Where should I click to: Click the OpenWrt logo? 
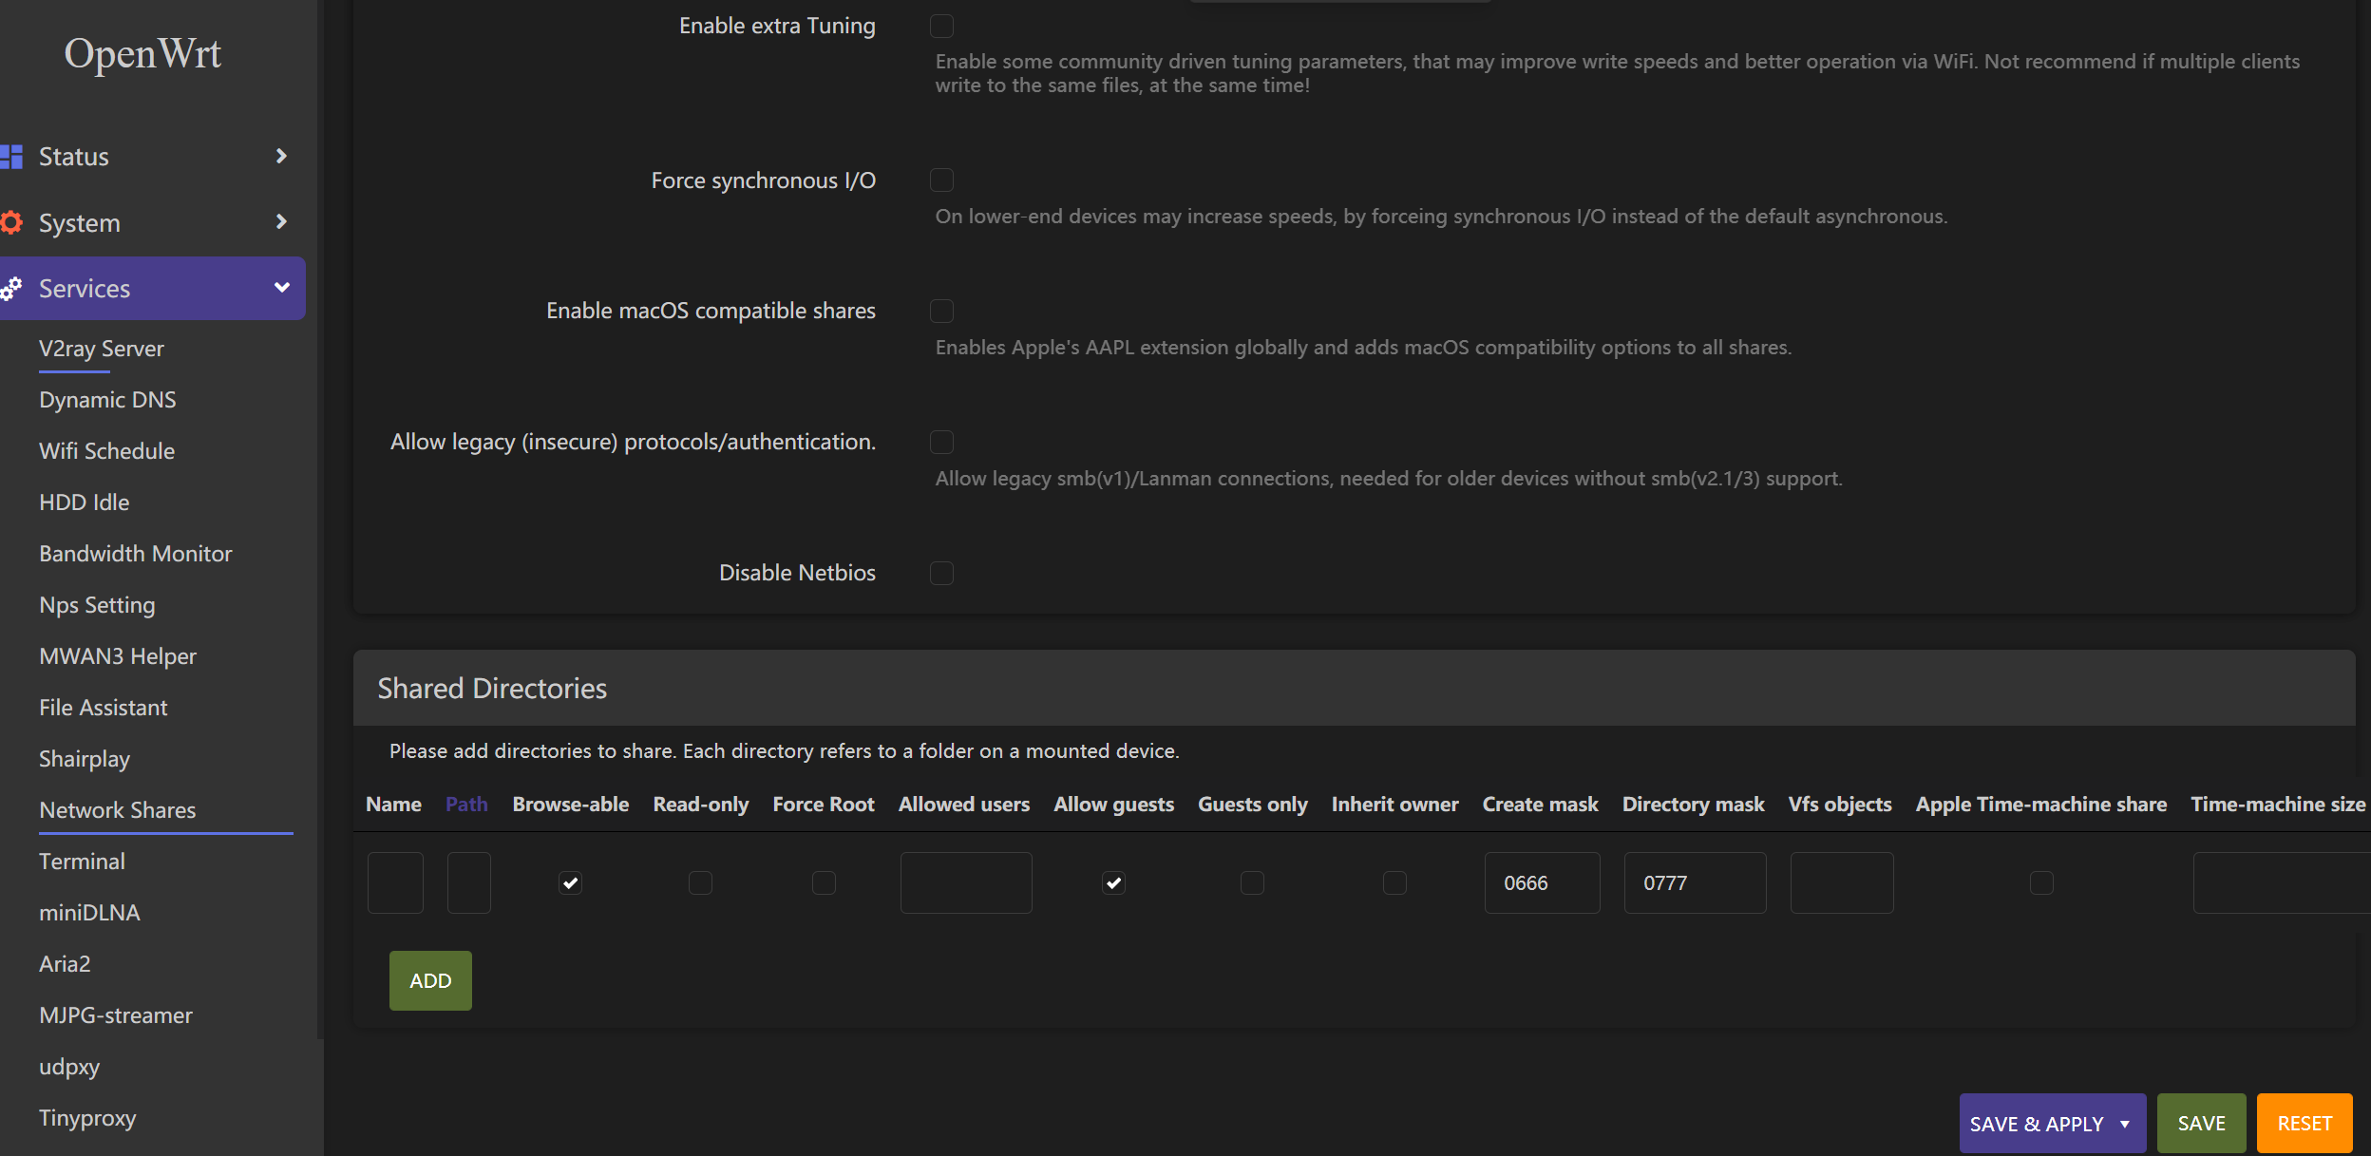click(142, 54)
